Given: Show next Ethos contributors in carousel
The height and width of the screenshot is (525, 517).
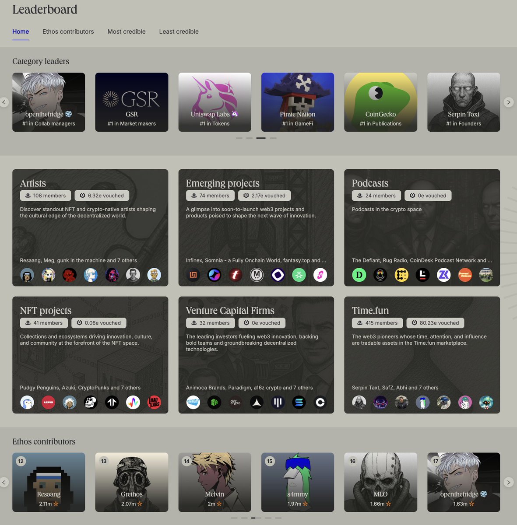Looking at the screenshot, I should click(508, 482).
